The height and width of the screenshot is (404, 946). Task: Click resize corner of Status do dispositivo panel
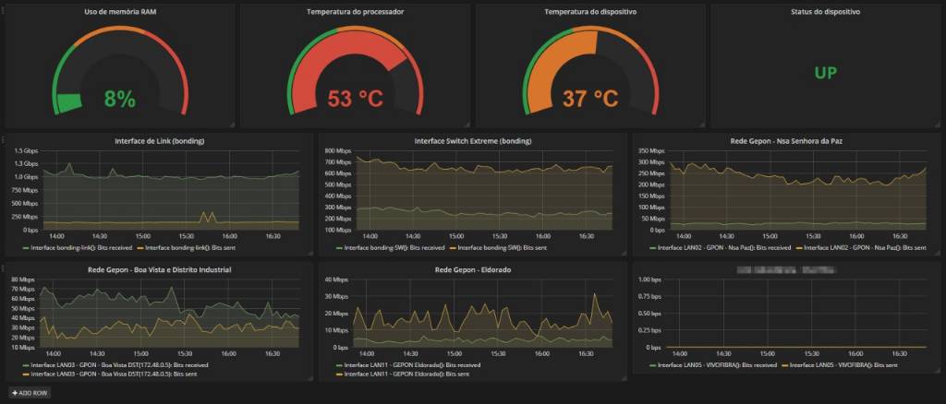[937, 125]
